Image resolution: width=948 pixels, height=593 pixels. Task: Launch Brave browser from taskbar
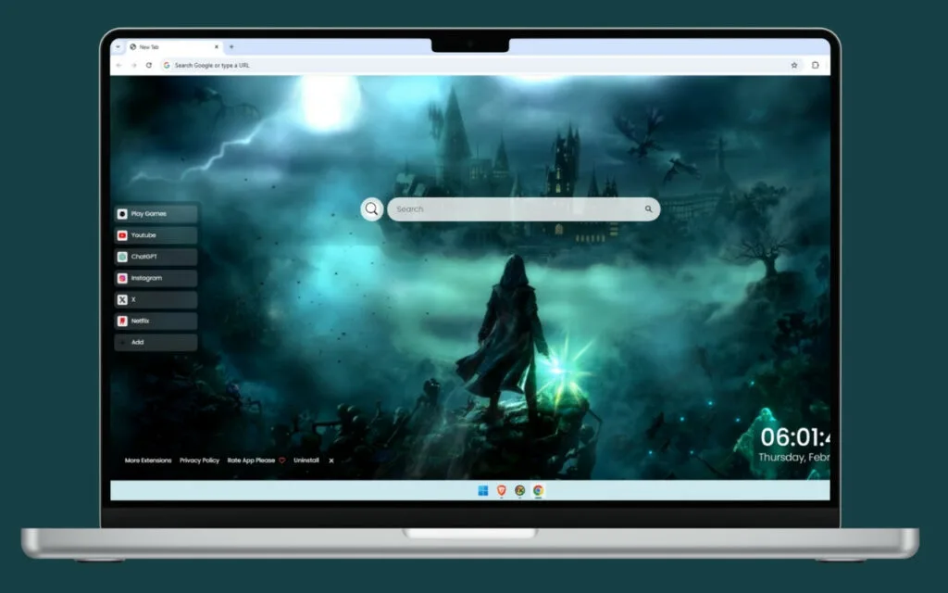(x=501, y=490)
